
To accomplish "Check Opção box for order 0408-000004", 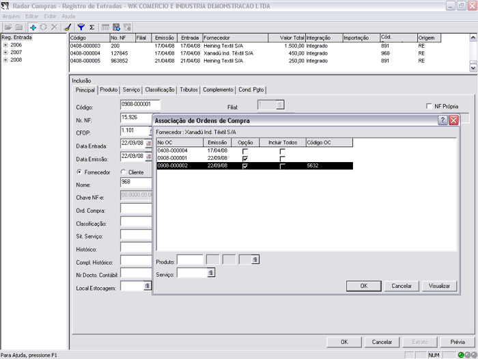I will tap(244, 150).
